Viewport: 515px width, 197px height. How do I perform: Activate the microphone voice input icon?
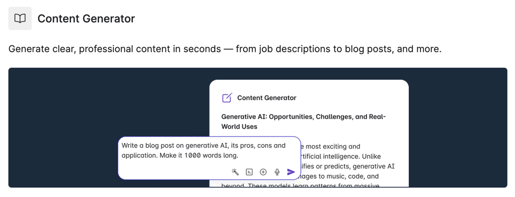pos(277,172)
